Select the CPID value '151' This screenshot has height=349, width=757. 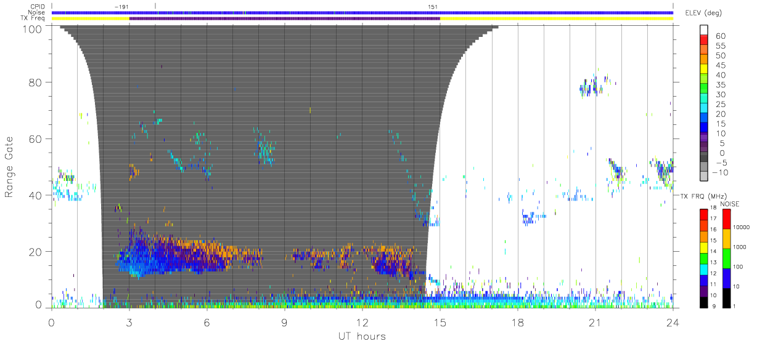point(433,6)
